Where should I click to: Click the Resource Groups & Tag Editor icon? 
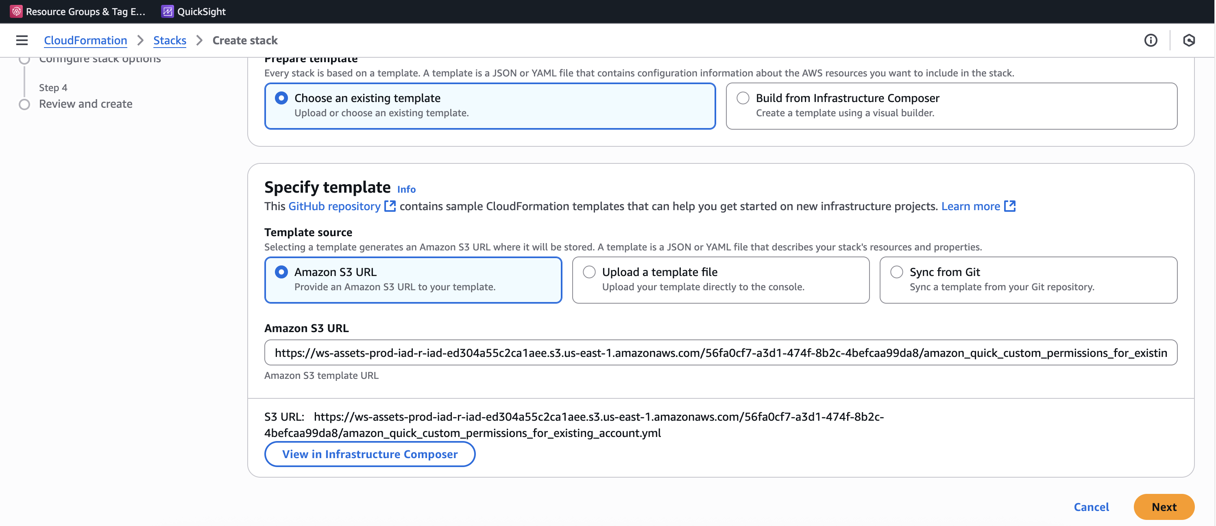[16, 11]
